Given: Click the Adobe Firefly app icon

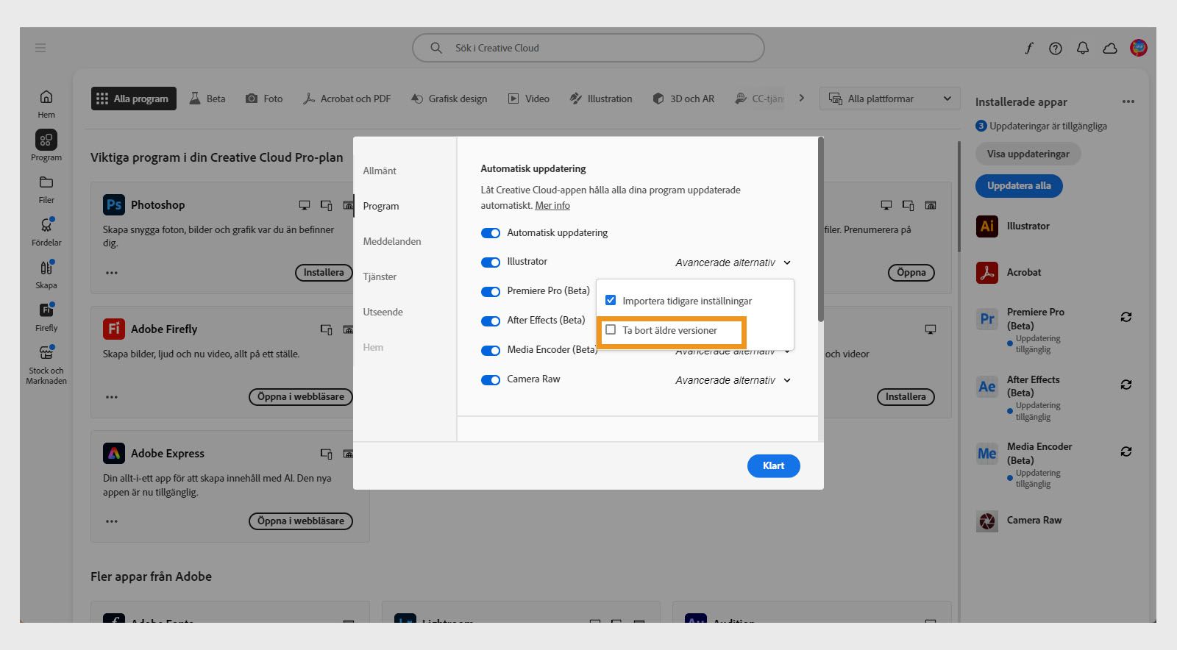Looking at the screenshot, I should point(114,329).
